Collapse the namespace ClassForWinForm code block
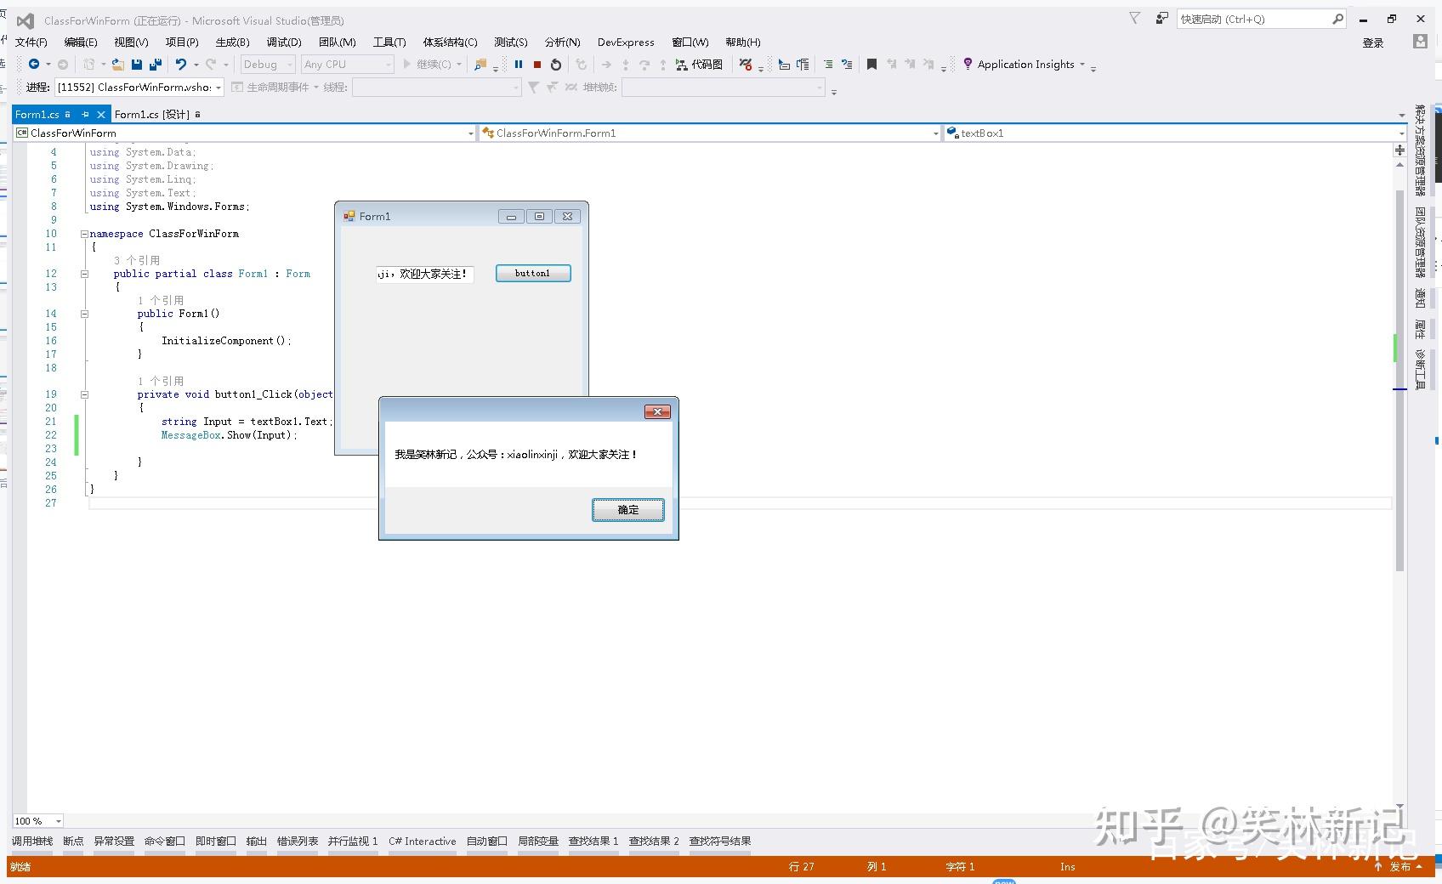Viewport: 1442px width, 884px height. tap(84, 234)
